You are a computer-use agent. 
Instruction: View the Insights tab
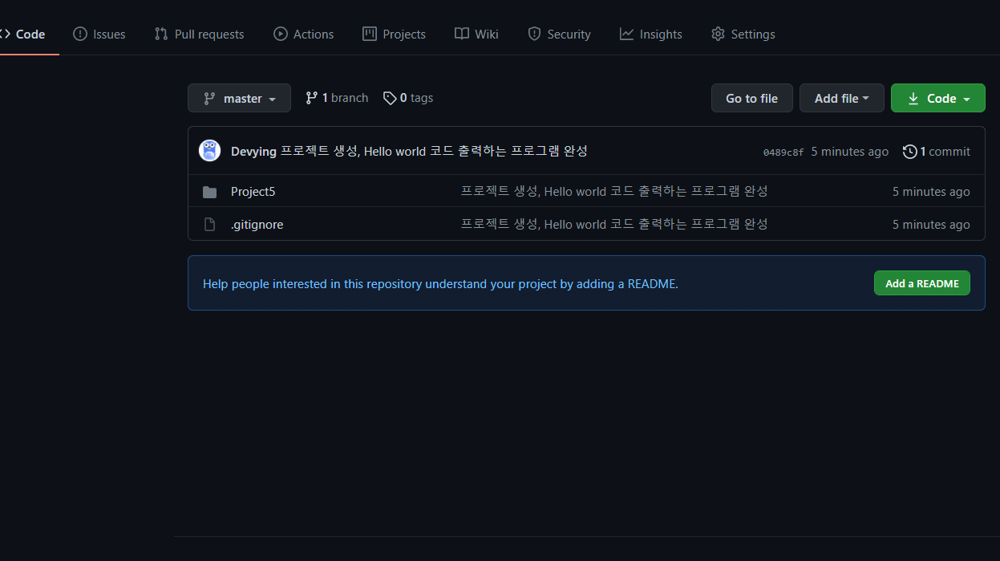pos(650,35)
